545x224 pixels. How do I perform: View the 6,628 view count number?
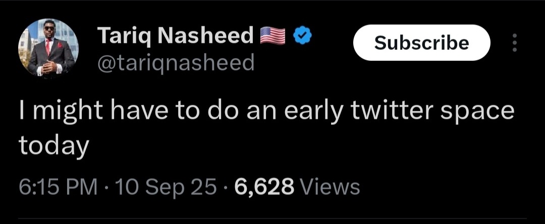pos(264,188)
